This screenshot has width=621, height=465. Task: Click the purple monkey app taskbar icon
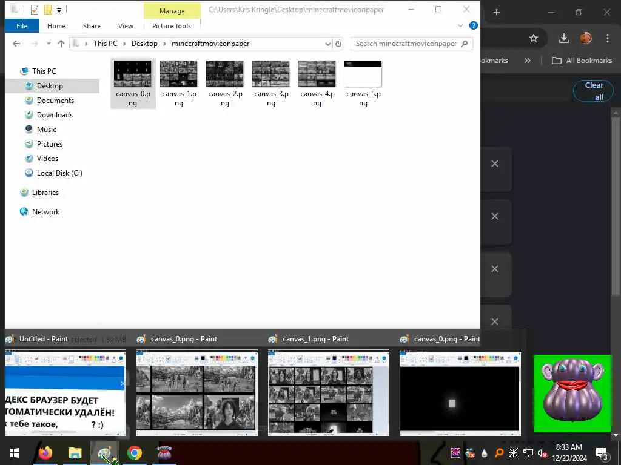(164, 452)
